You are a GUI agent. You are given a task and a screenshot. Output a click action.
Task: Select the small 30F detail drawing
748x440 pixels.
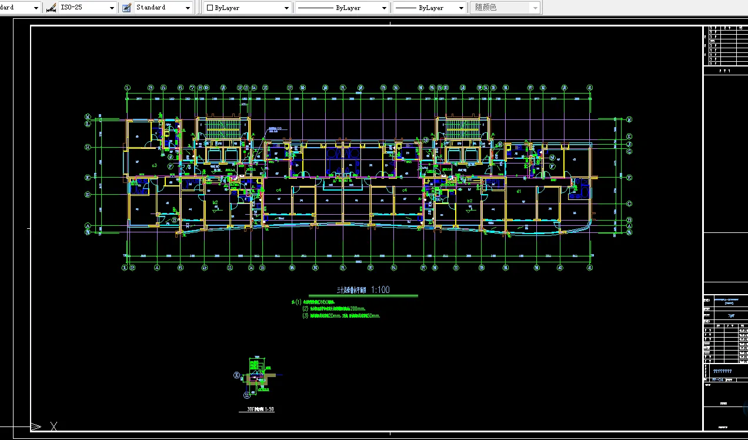pyautogui.click(x=258, y=378)
